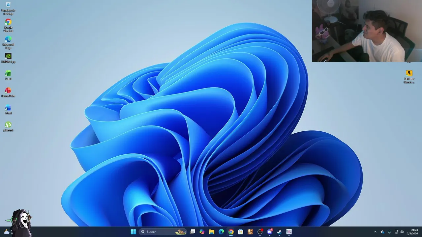Viewport: 422px width, 237px height.
Task: Click the webcam overlay video feed
Action: [x=367, y=31]
